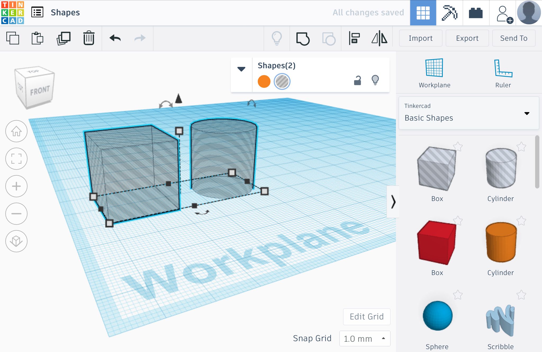Click the Export button

(467, 38)
